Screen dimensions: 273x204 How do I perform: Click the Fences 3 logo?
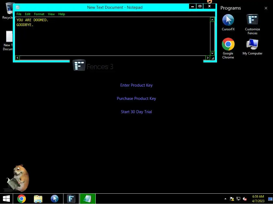pos(93,65)
